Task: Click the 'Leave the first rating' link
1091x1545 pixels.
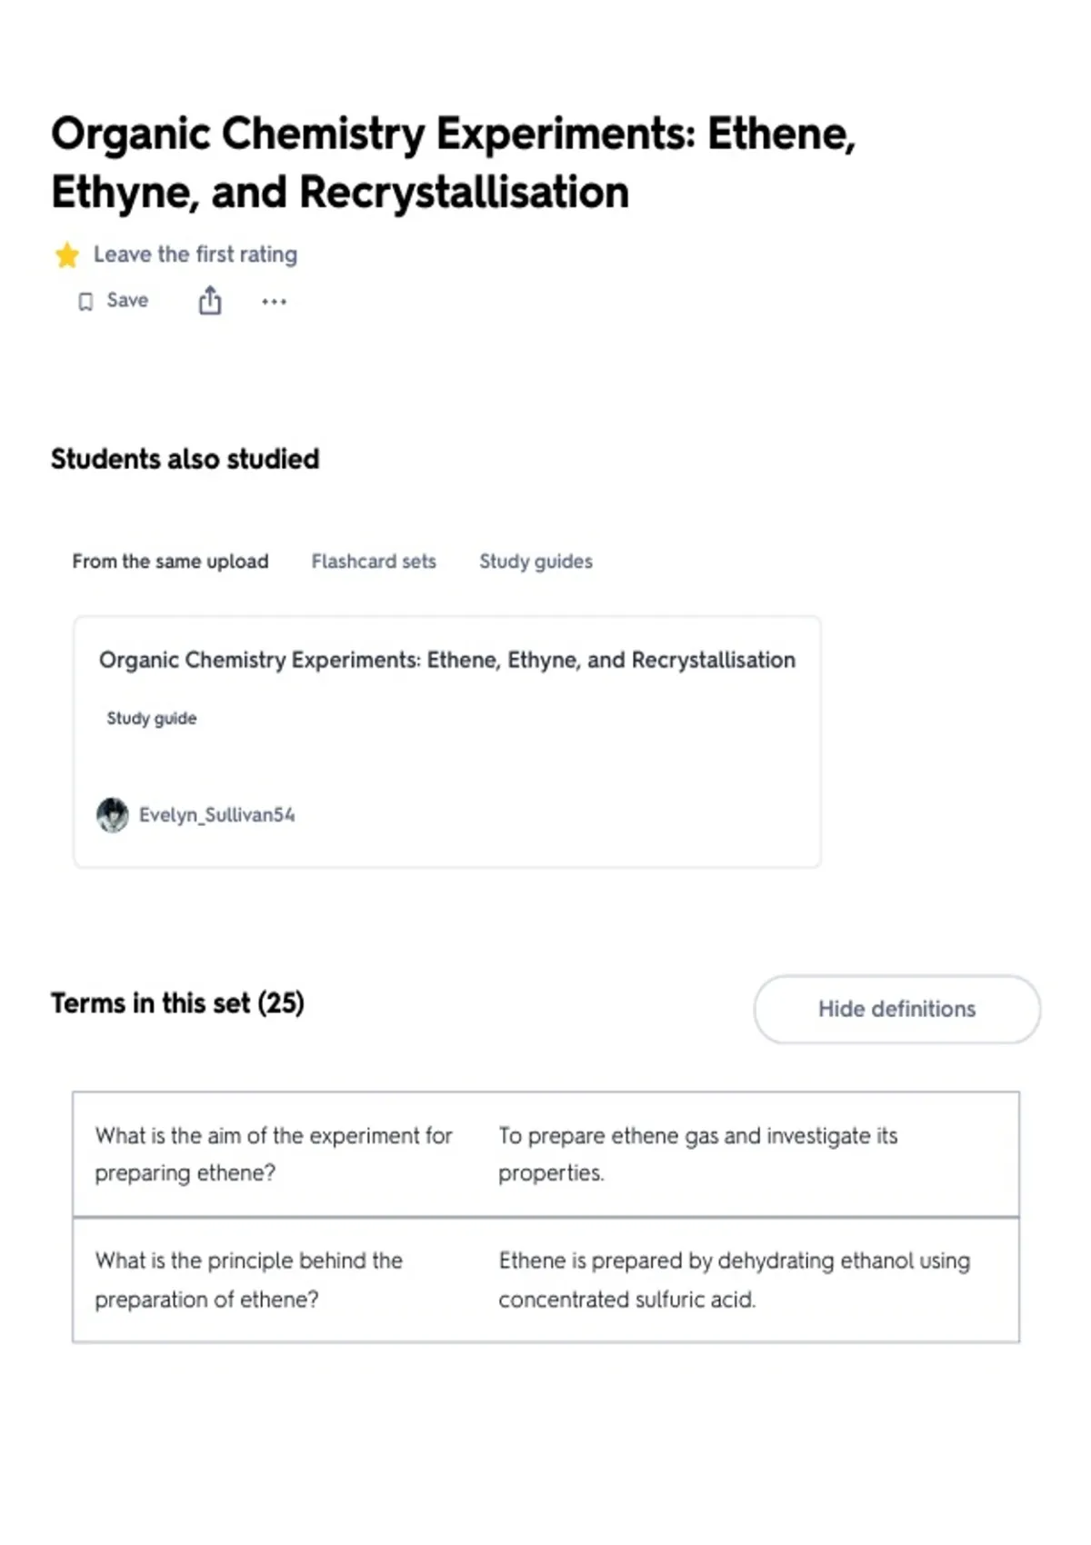Action: tap(195, 254)
